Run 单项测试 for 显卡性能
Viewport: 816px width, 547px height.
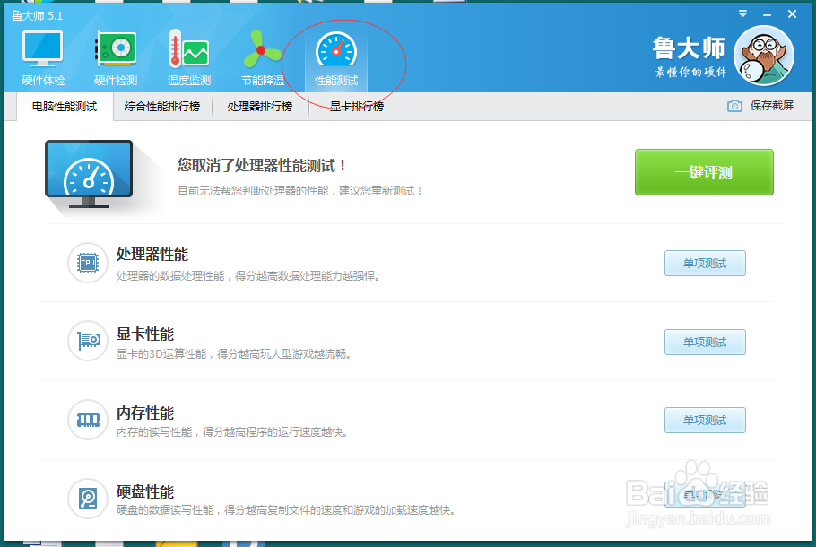705,342
